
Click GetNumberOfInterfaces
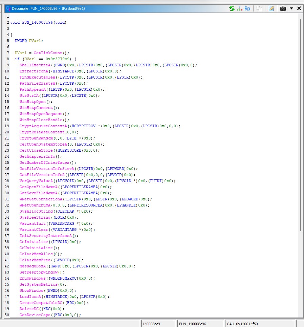coord(44,162)
